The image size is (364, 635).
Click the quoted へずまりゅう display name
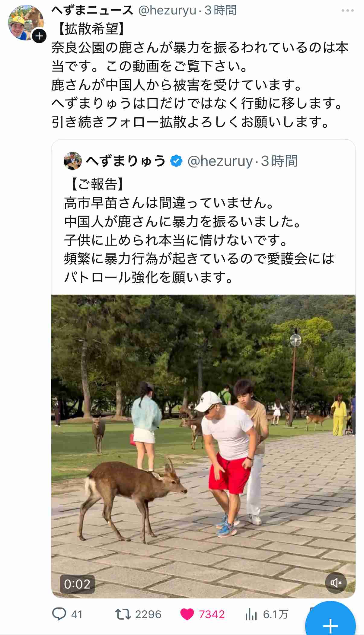126,161
